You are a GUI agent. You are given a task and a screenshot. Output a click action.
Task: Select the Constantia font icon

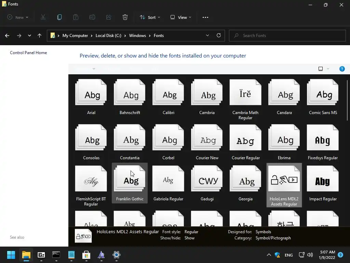(x=130, y=138)
